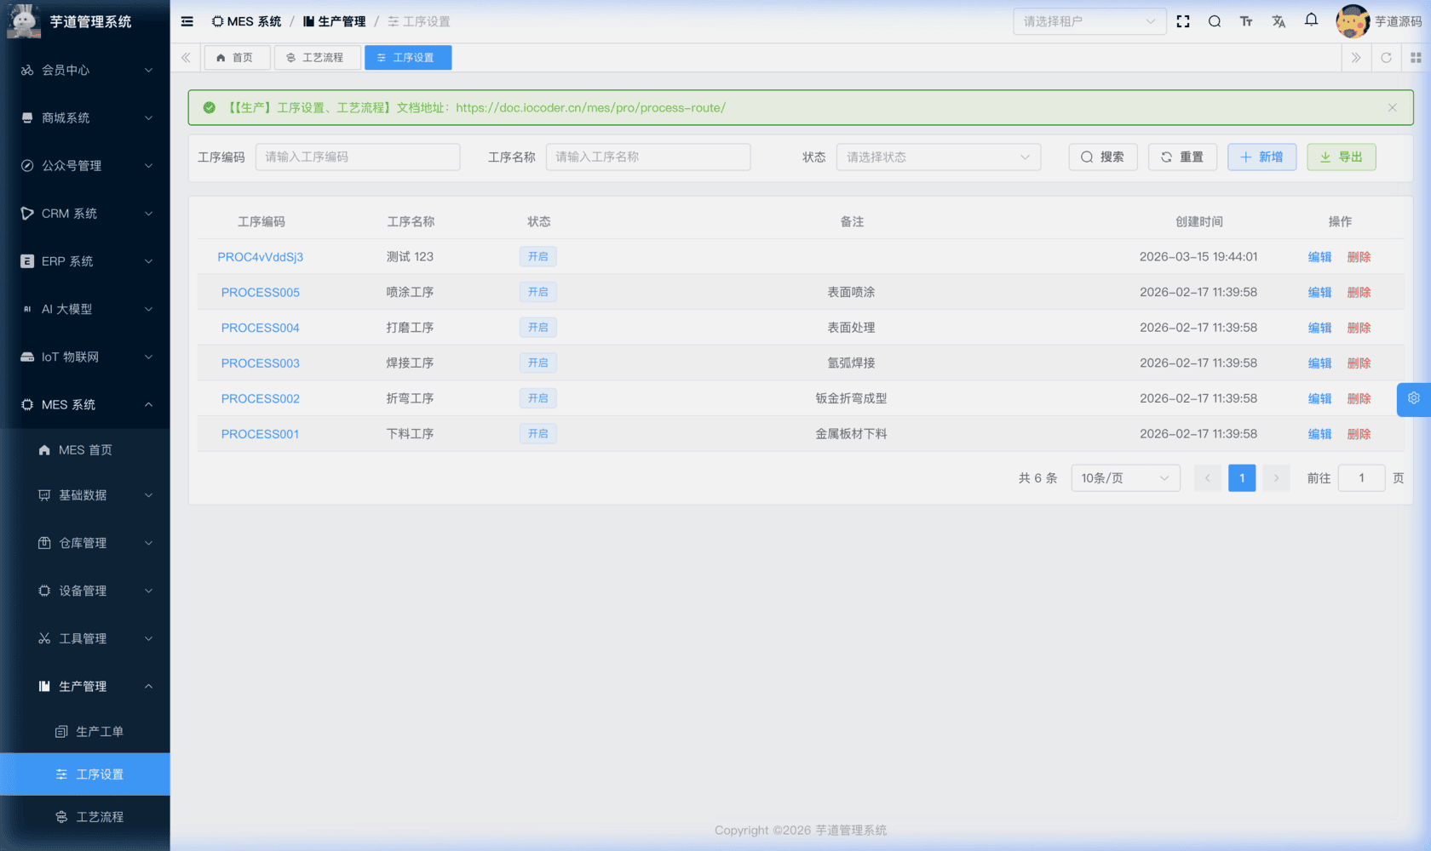Viewport: 1431px width, 851px height.
Task: Switch to the 工艺流程 tab
Action: 316,58
